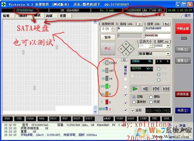Image resolution: width=194 pixels, height=141 pixels.
Task: Click the MAX button beside 结束 LBA
Action: (167, 24)
